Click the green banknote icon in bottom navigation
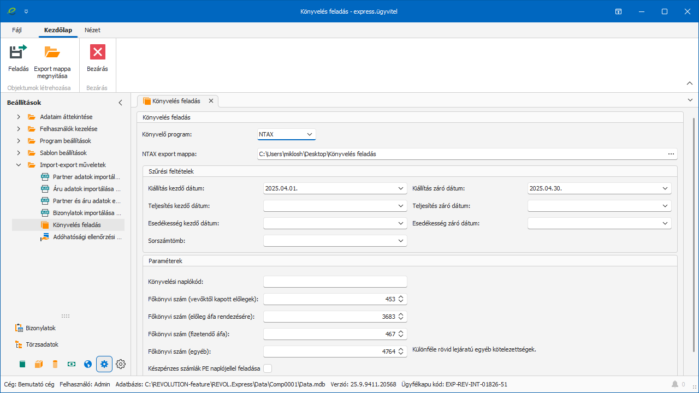 coord(72,364)
